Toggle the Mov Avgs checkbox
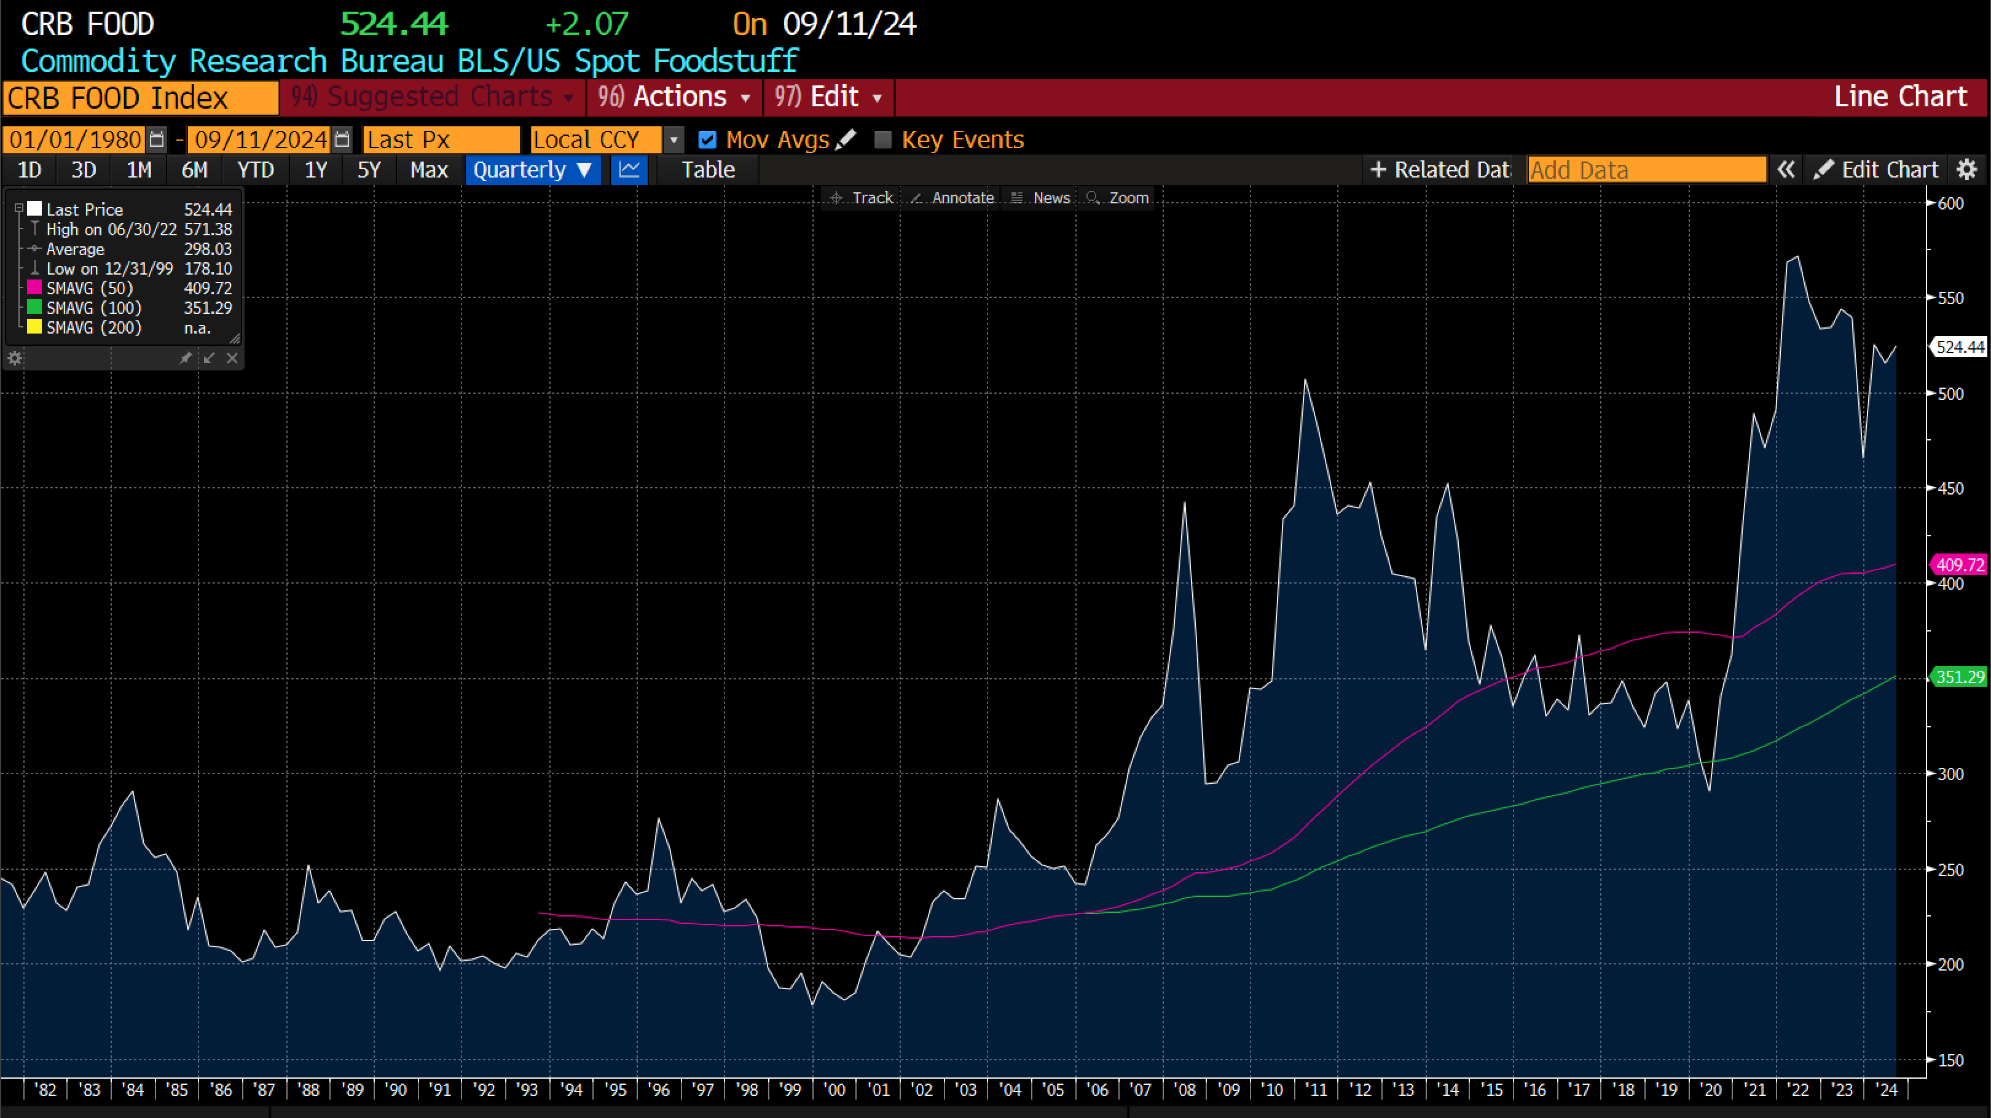This screenshot has width=1991, height=1118. pos(707,140)
